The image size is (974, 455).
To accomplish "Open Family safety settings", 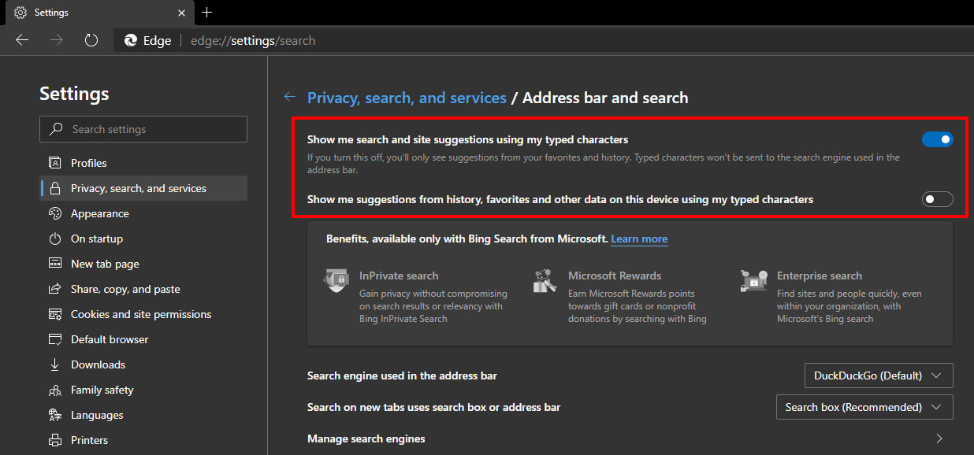I will pos(143,390).
